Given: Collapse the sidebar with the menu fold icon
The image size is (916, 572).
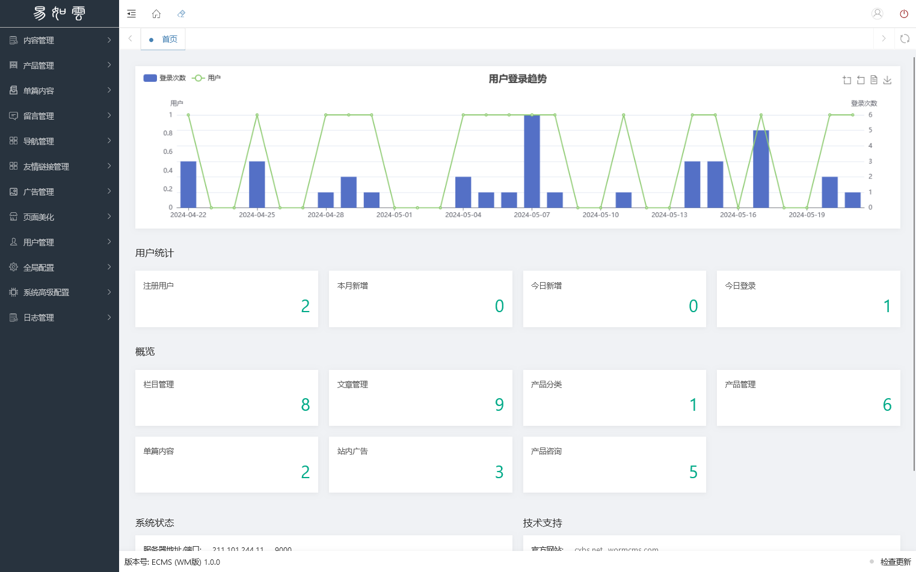Looking at the screenshot, I should [131, 14].
